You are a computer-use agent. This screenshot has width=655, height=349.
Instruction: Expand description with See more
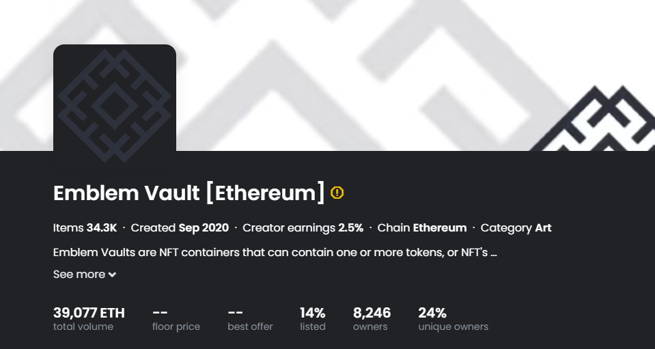click(x=79, y=275)
